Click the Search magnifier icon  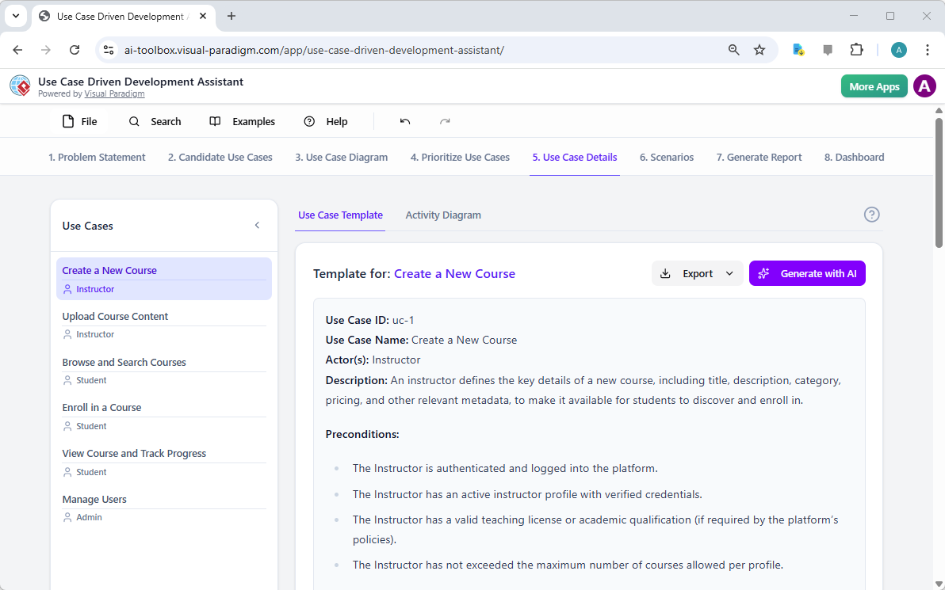[x=132, y=121]
